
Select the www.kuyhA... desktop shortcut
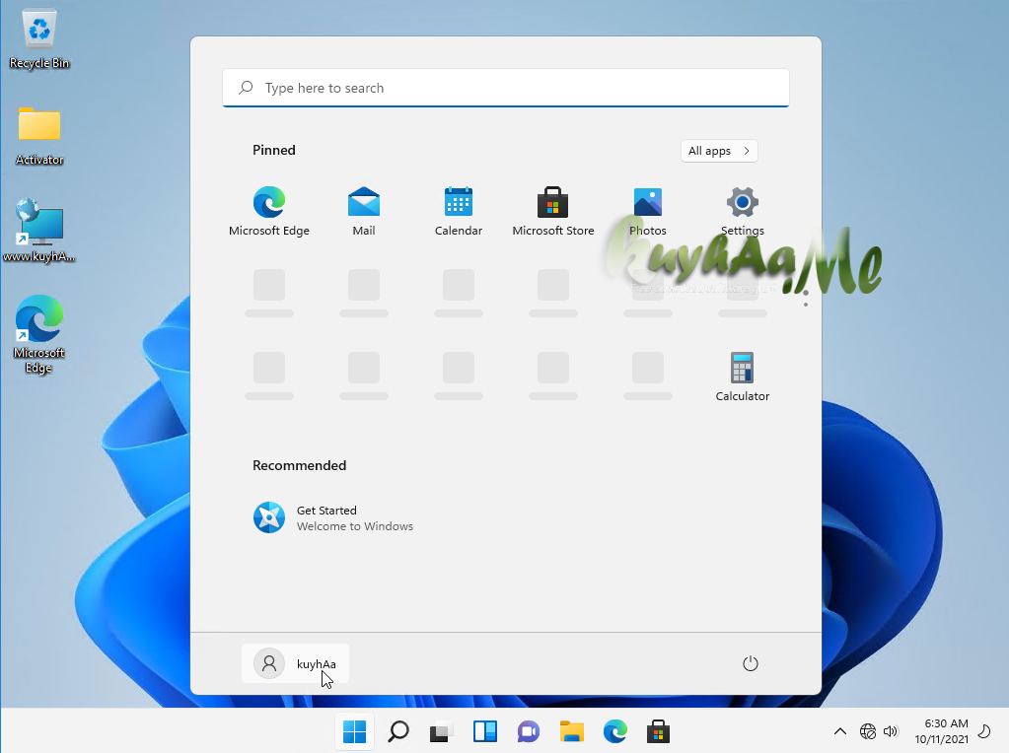39,232
